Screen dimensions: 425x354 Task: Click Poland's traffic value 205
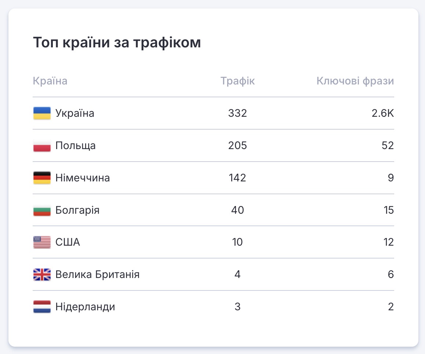coord(237,146)
